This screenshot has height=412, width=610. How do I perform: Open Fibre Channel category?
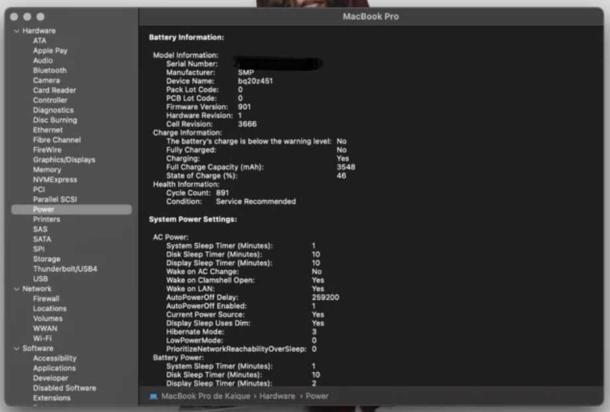point(57,140)
